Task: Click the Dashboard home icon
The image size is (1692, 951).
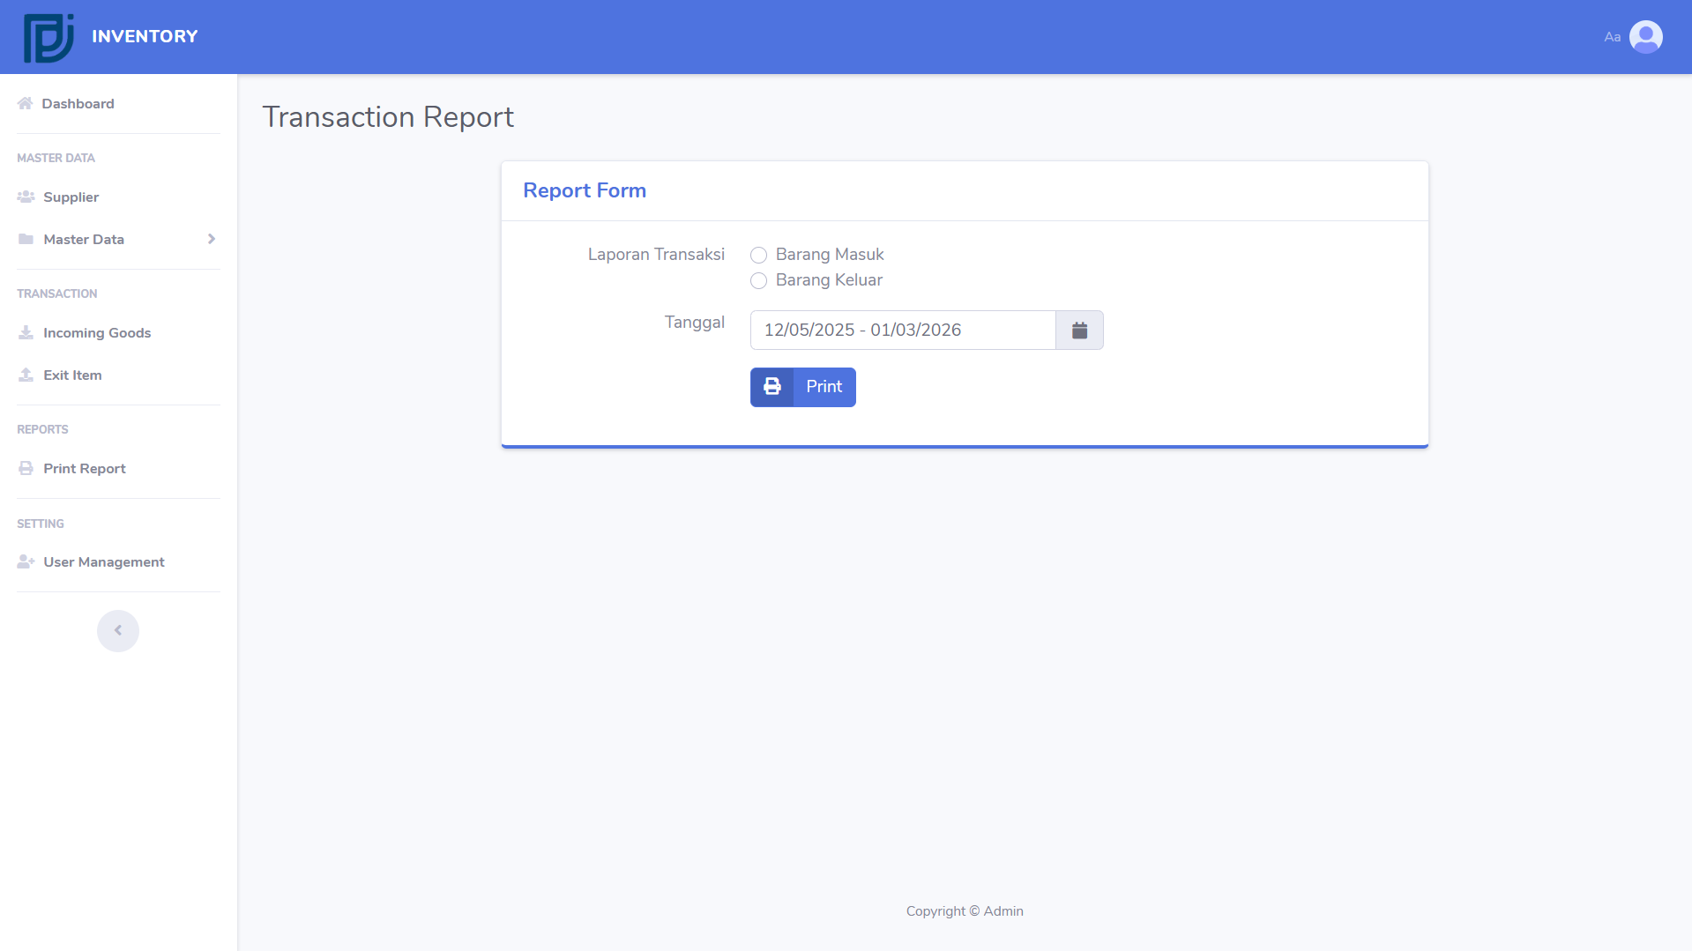Action: point(25,104)
